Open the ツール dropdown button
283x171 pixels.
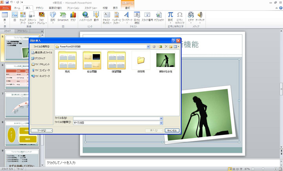point(42,131)
